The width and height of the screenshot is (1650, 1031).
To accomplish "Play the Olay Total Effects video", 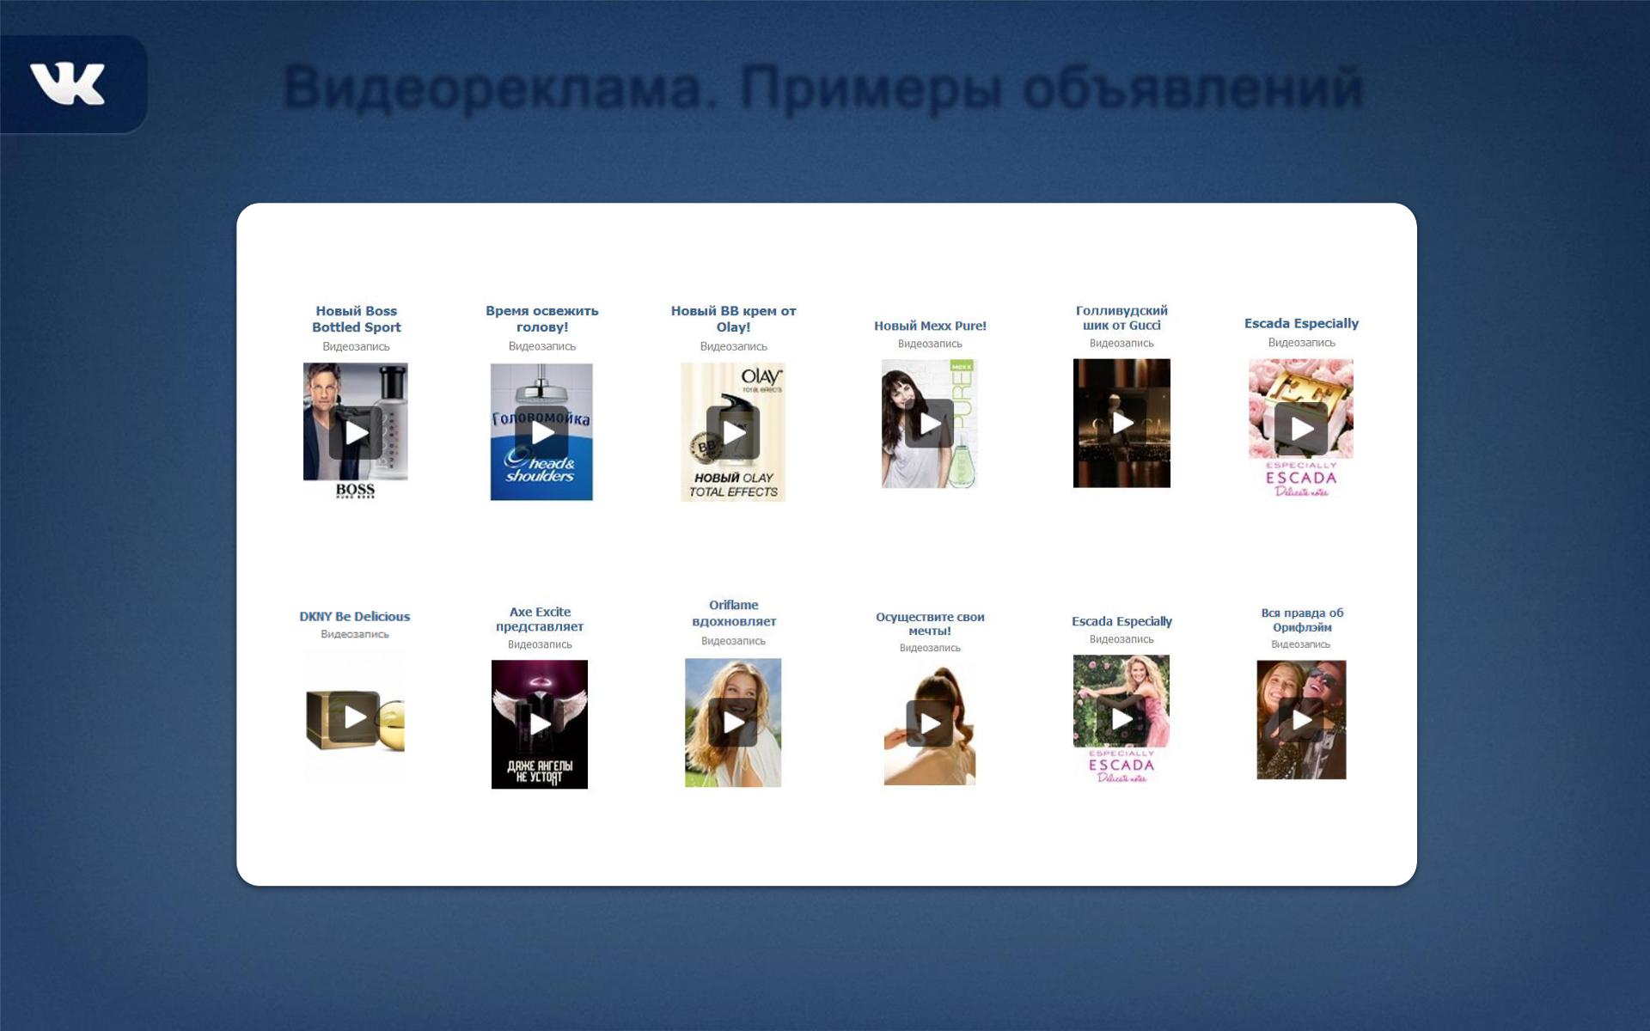I will tap(733, 433).
